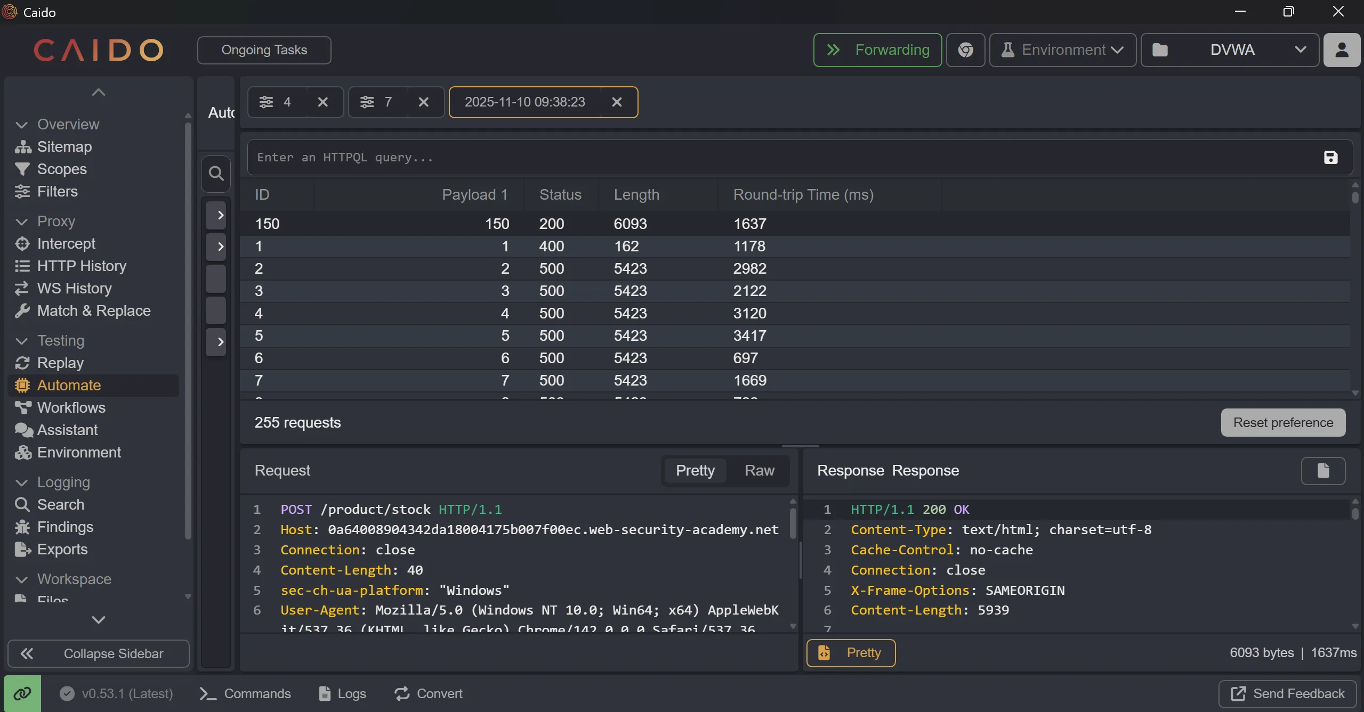Open the Findings bug item
1364x712 pixels.
[65, 527]
